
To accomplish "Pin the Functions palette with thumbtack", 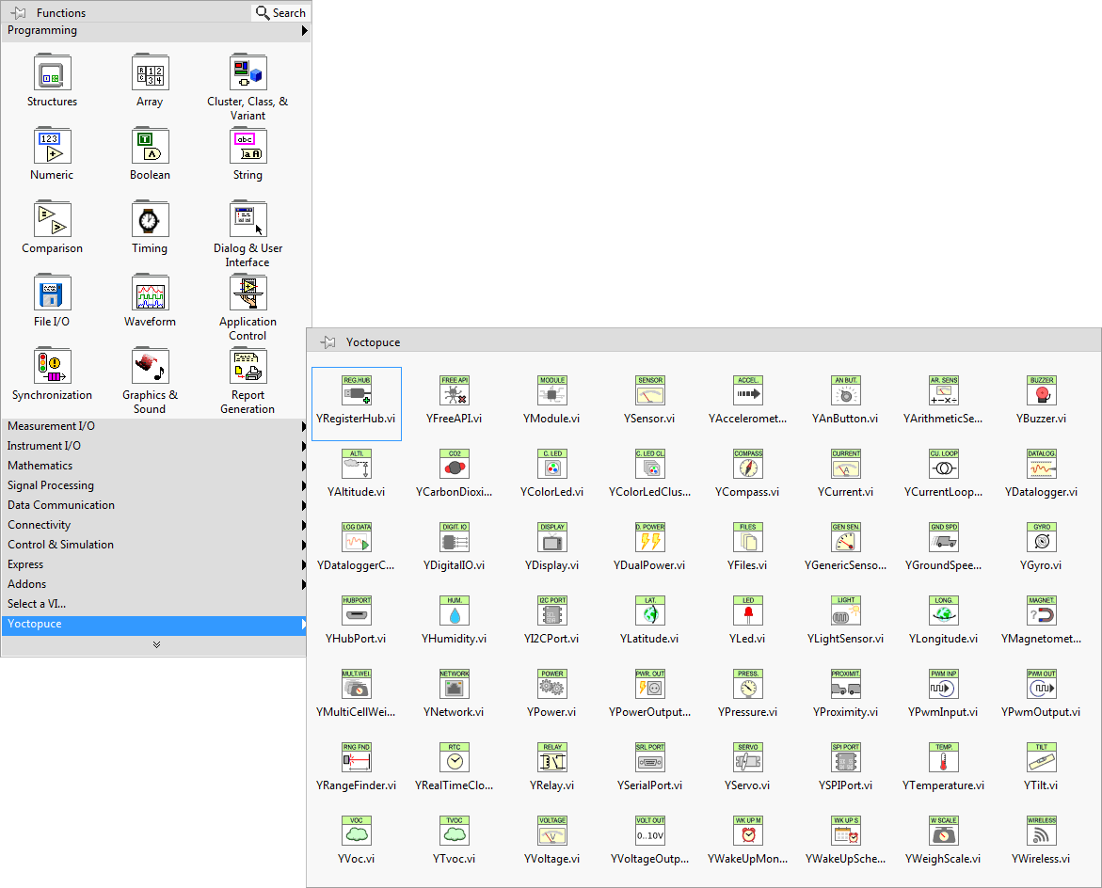I will (19, 13).
